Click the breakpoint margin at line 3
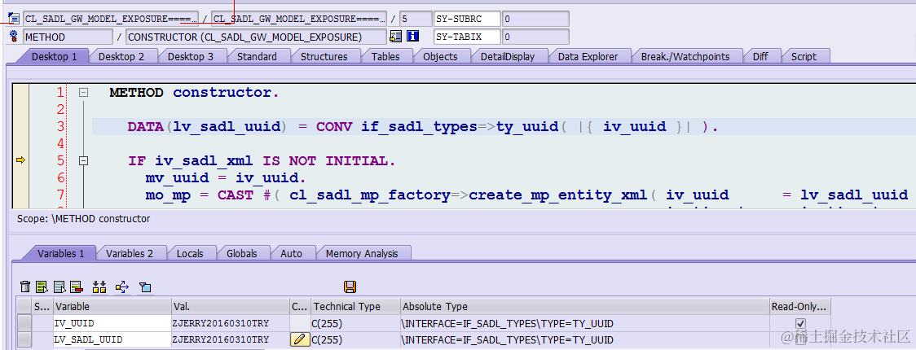 click(x=20, y=127)
